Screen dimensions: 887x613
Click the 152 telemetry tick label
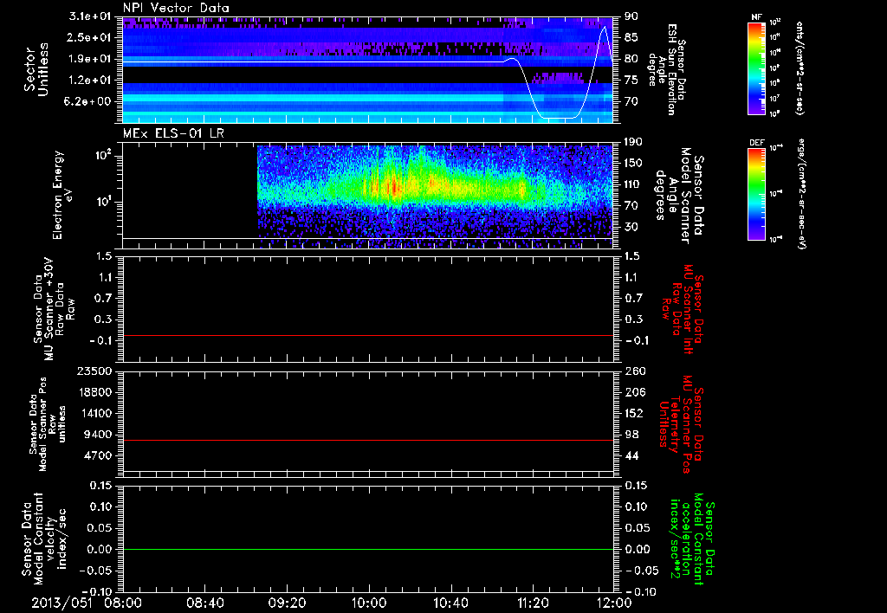tap(634, 413)
